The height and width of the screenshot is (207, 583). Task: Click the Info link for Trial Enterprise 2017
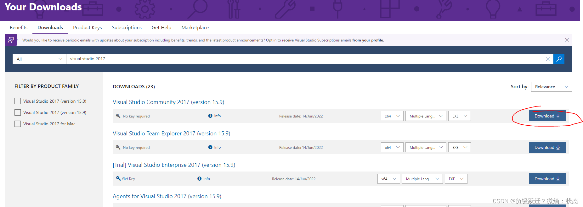click(207, 179)
